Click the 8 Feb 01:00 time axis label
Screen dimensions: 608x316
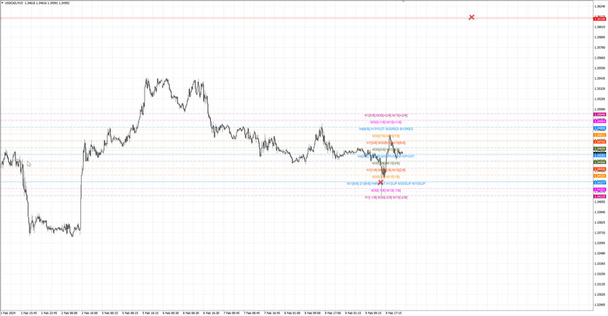click(292, 313)
